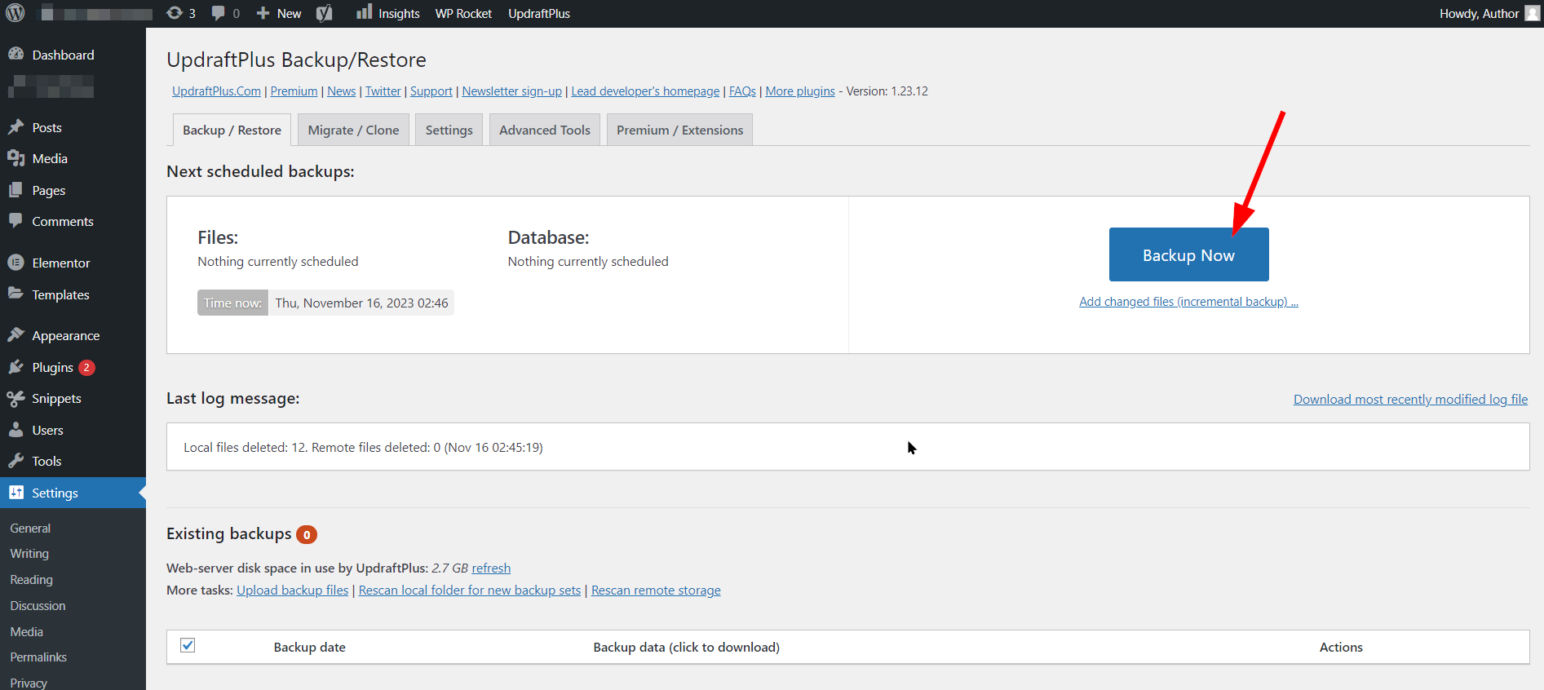1544x690 pixels.
Task: Open the Advanced Tools tab
Action: pos(545,130)
